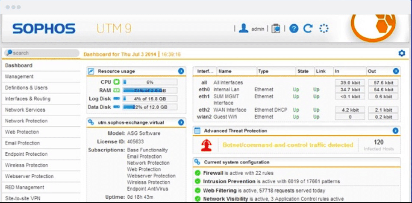The width and height of the screenshot is (412, 203).
Task: Click the search magnifier icon
Action: pyautogui.click(x=9, y=53)
